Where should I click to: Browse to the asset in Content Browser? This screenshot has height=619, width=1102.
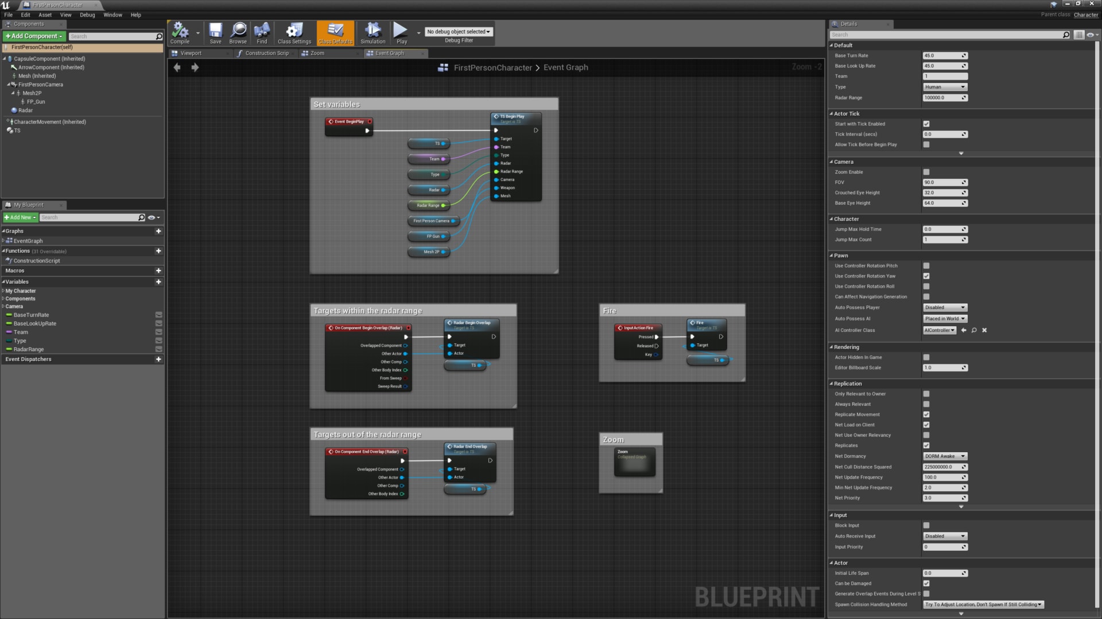tap(238, 33)
